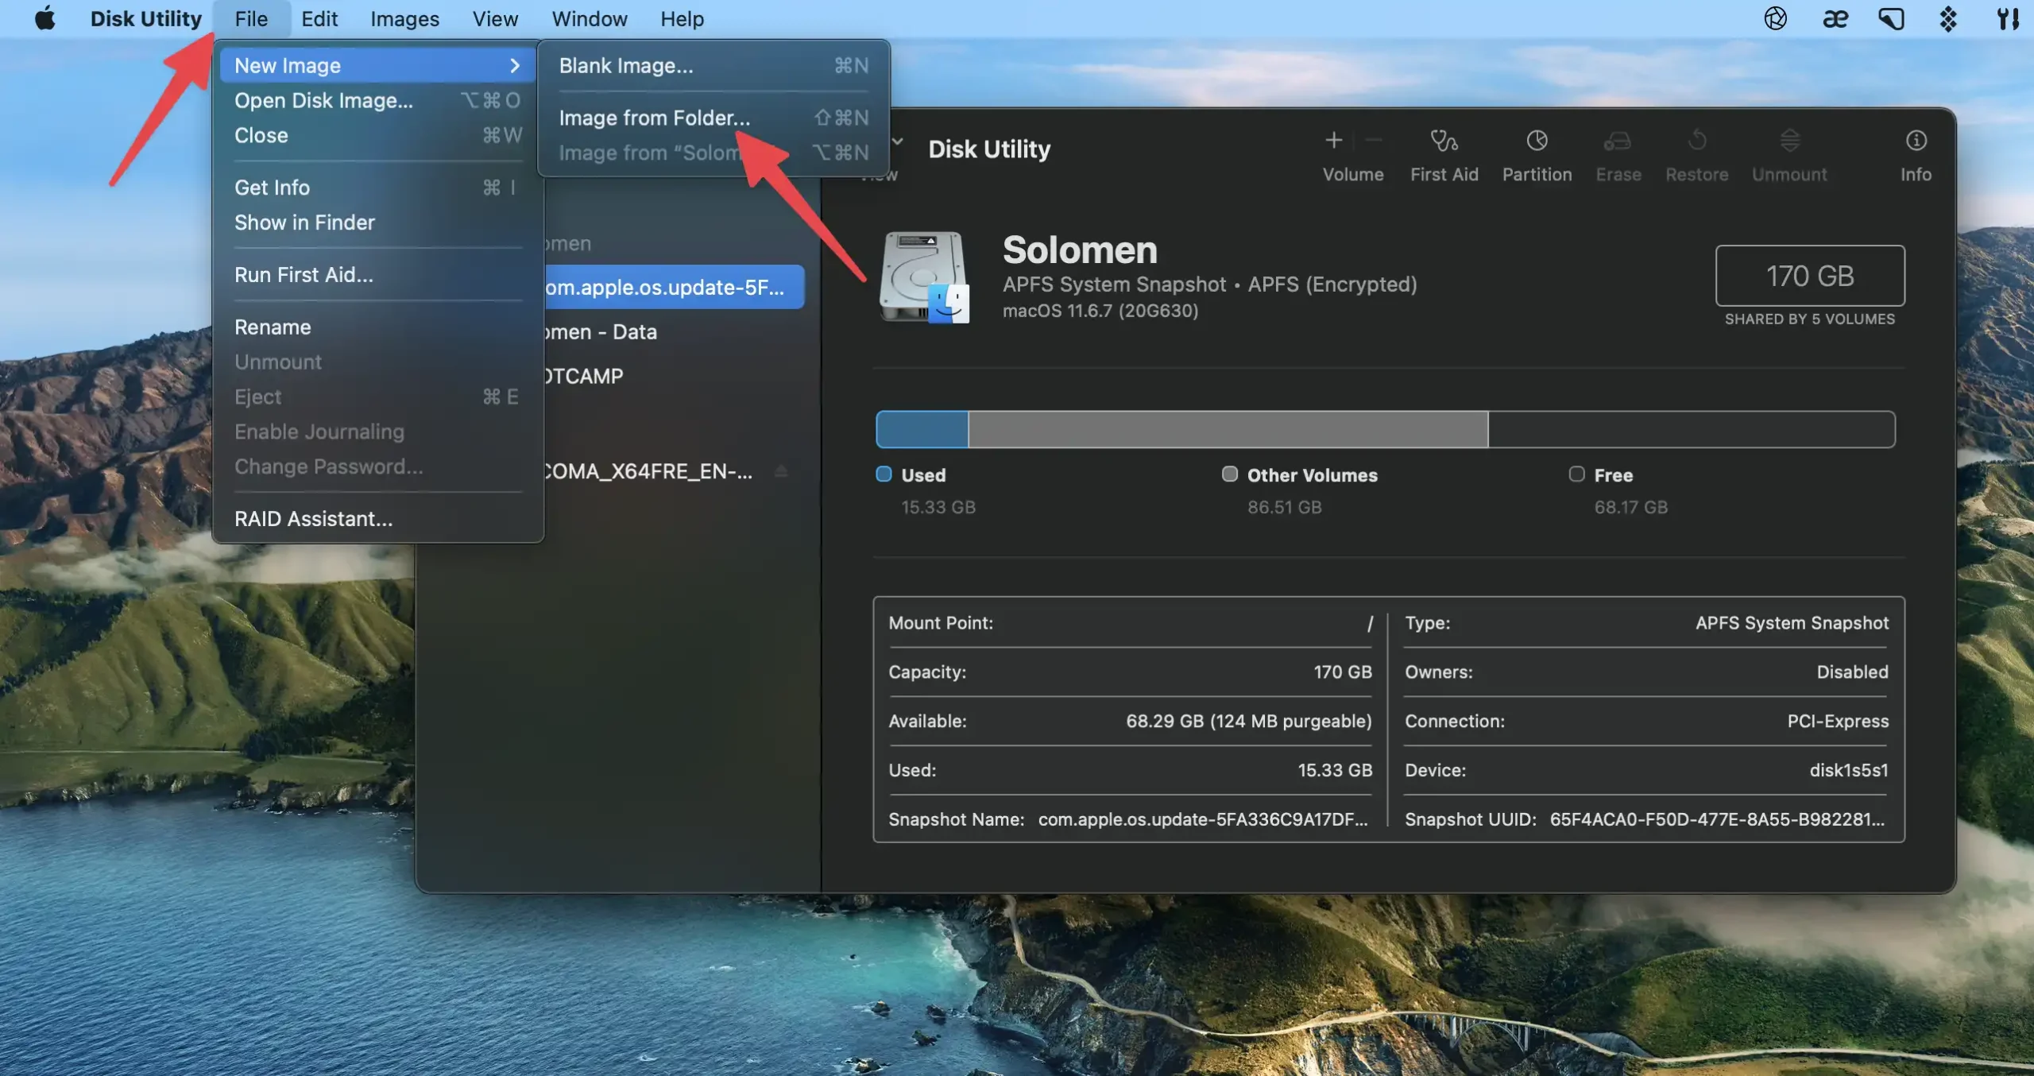The image size is (2034, 1076).
Task: Click the Owners value Disabled
Action: pyautogui.click(x=1852, y=672)
